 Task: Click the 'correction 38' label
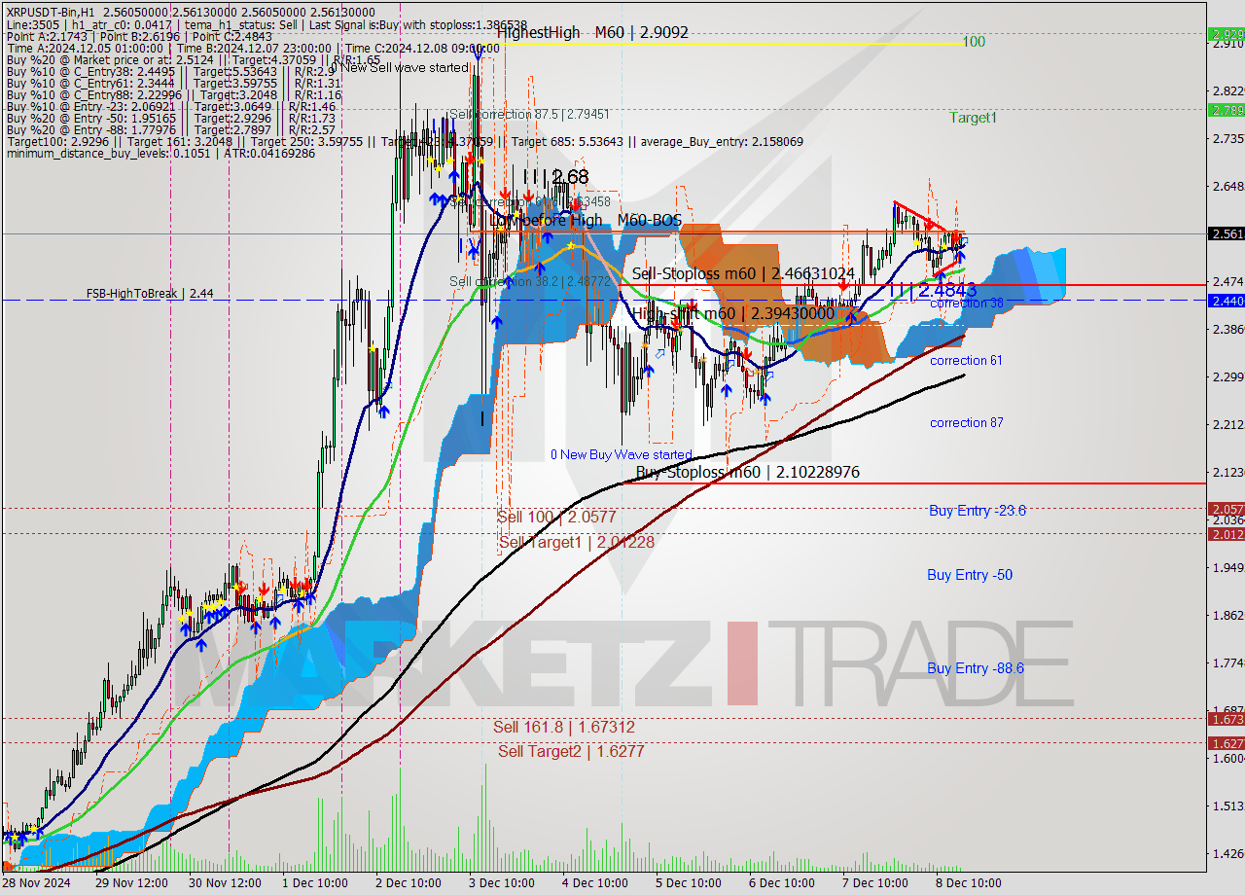[x=967, y=304]
